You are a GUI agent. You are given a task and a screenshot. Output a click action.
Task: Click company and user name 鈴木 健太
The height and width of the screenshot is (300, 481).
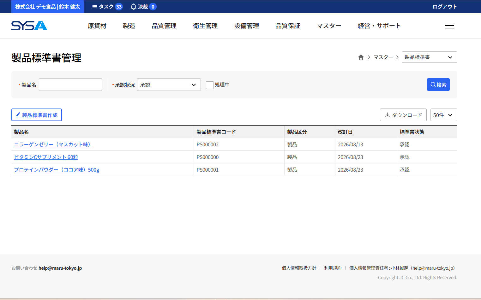[47, 7]
